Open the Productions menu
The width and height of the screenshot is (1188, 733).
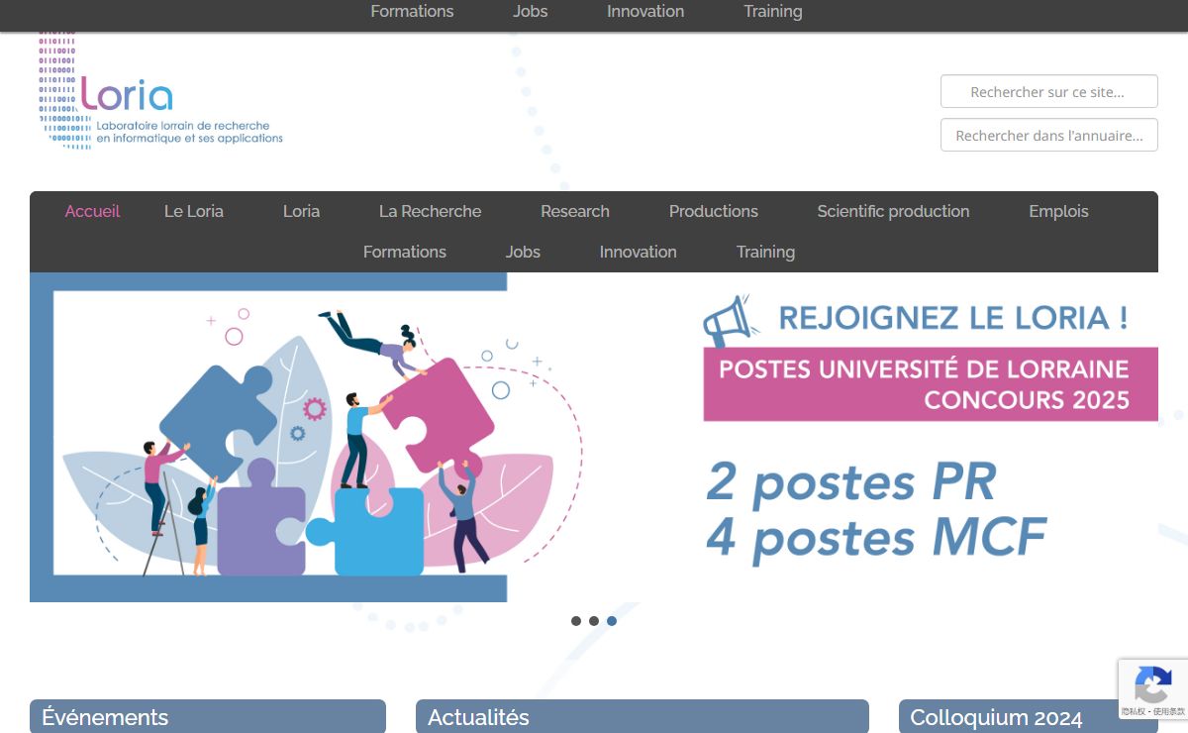click(713, 211)
